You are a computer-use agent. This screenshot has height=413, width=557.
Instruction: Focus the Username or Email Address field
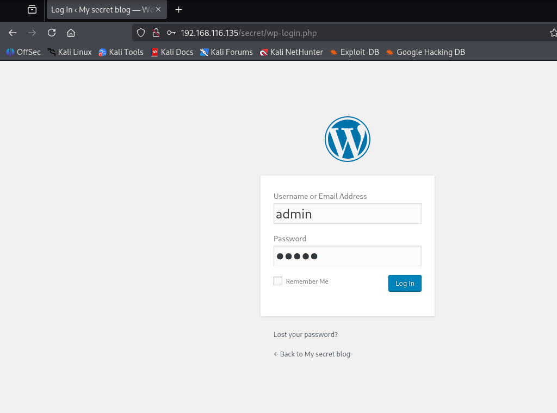coord(348,214)
